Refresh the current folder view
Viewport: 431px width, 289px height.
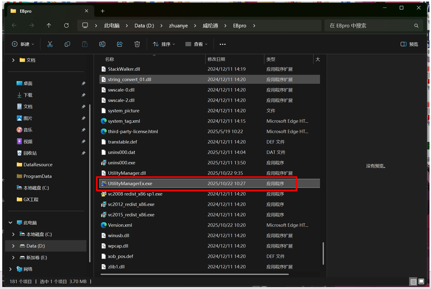coord(66,25)
